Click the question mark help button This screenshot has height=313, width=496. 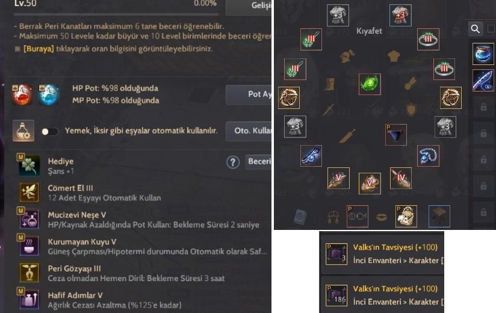coord(233,162)
